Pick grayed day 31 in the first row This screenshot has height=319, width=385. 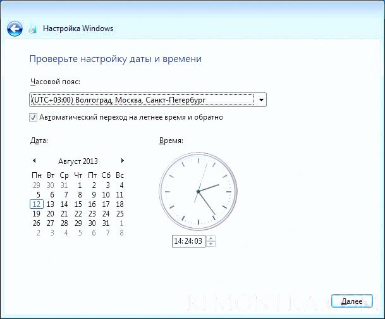[x=64, y=185]
